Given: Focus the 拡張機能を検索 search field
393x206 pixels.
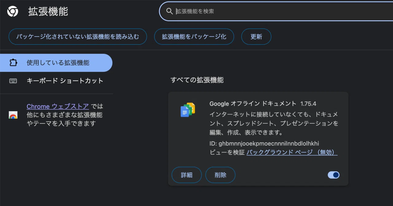Looking at the screenshot, I should tap(276, 11).
